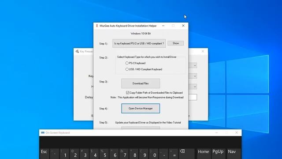Tap the 0 key on On-Screen Keyboard
282x159 pixels.
pos(154,154)
